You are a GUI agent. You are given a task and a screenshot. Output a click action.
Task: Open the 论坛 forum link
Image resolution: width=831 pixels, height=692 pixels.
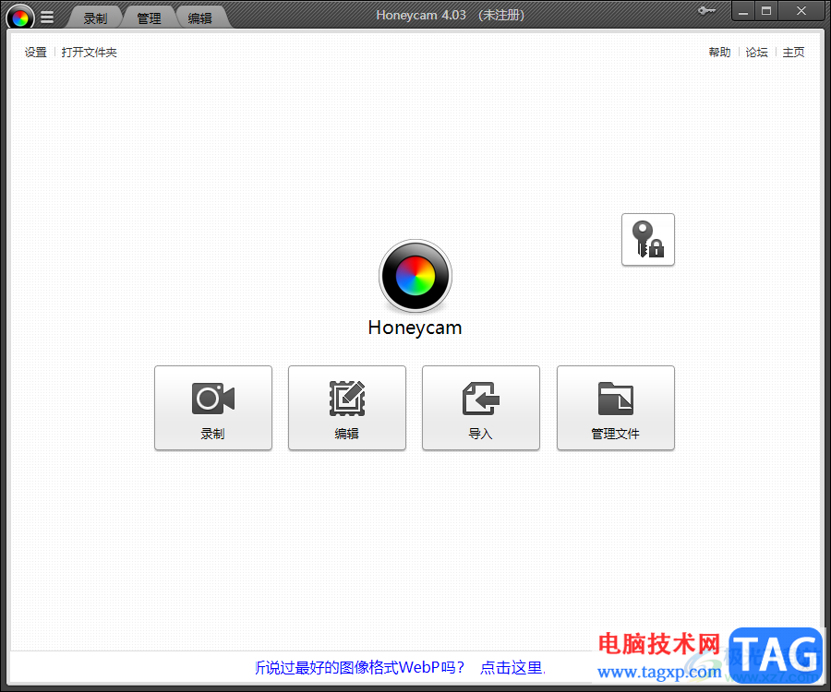756,53
